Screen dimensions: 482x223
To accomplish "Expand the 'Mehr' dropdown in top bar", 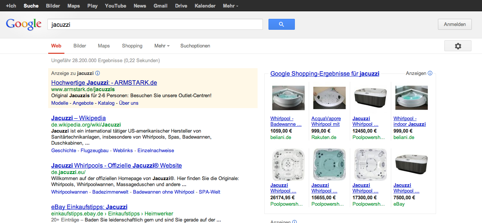I will [230, 6].
